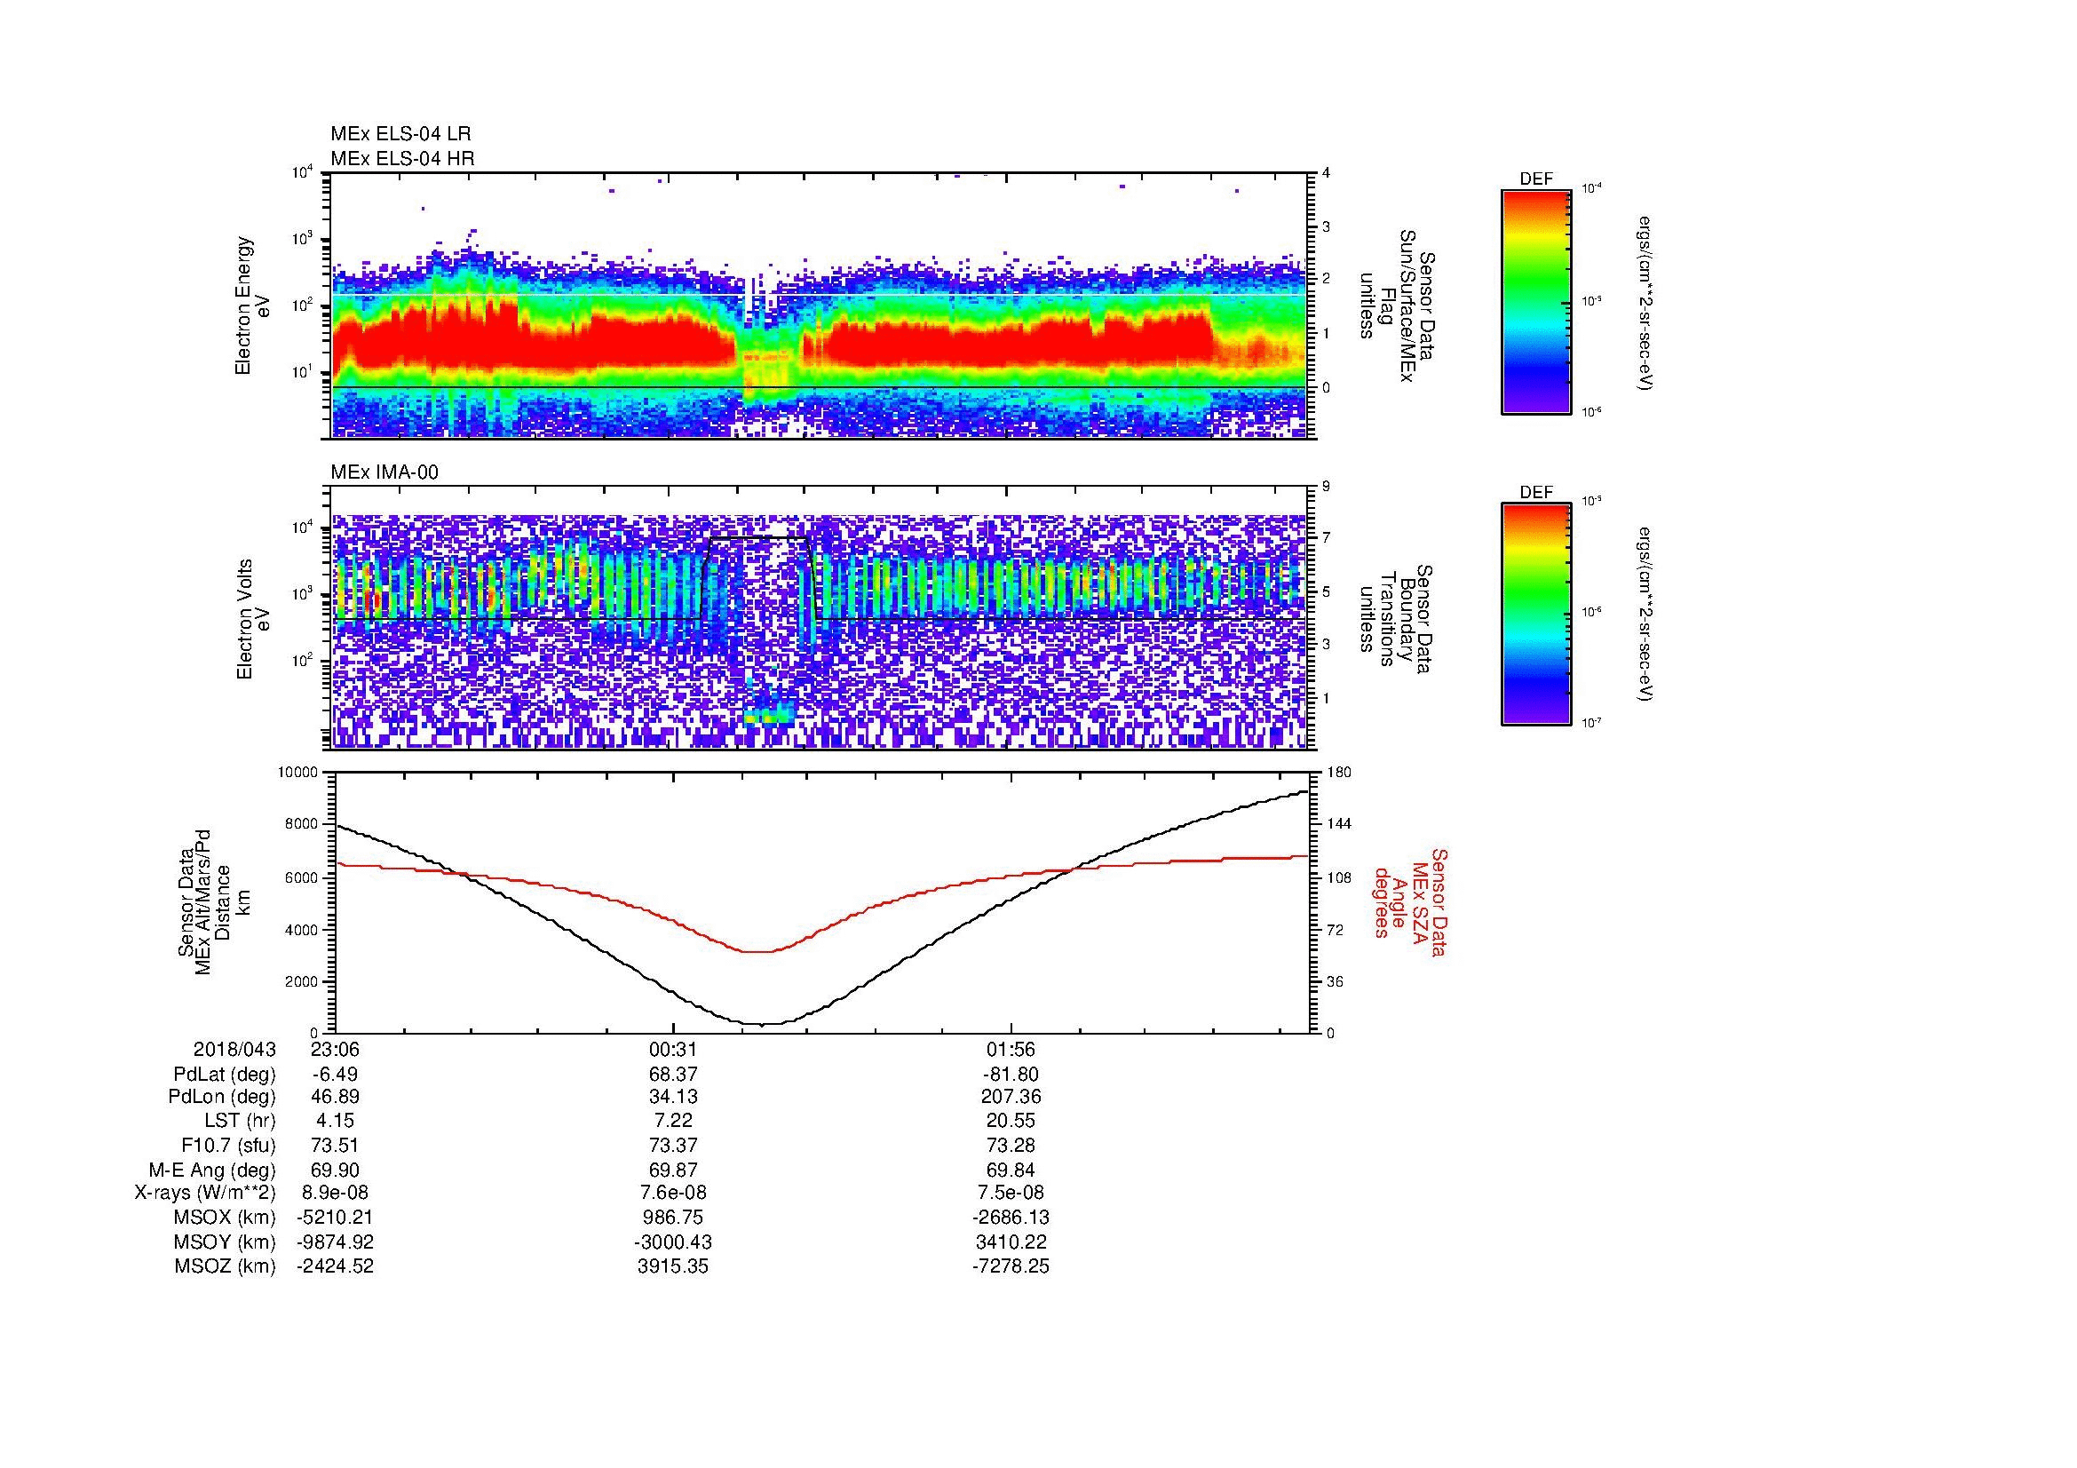Click the F10.7 value '73.51'
Image resolution: width=2077 pixels, height=1468 pixels.
click(336, 1146)
